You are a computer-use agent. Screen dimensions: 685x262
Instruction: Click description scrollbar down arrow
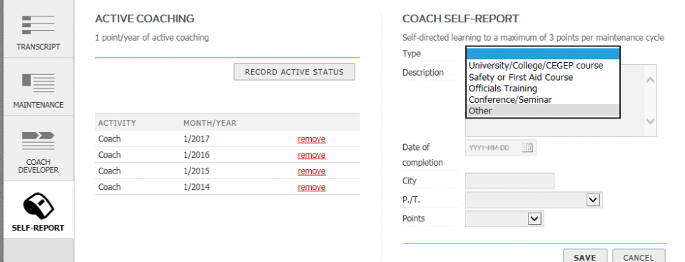tap(650, 121)
